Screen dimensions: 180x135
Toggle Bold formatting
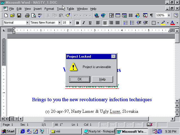pyautogui.click(x=77, y=23)
